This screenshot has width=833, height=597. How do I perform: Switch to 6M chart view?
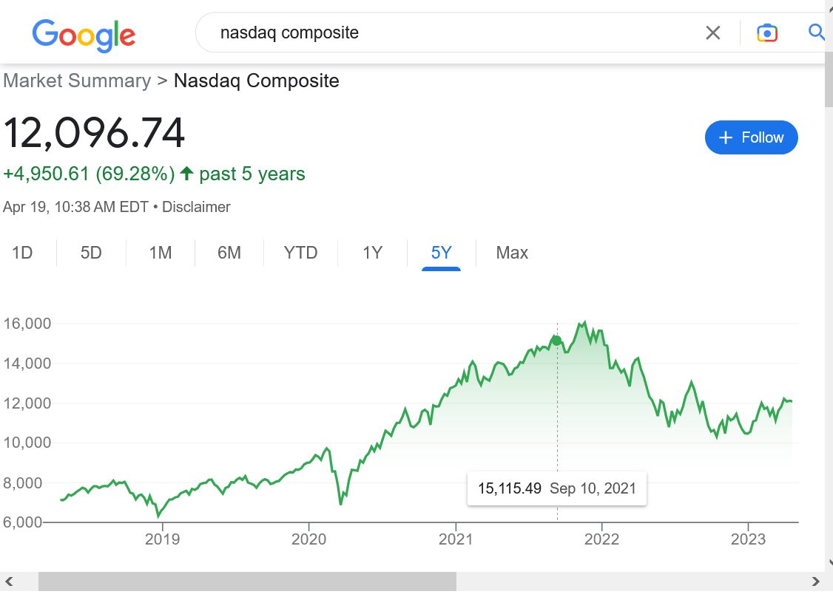229,253
